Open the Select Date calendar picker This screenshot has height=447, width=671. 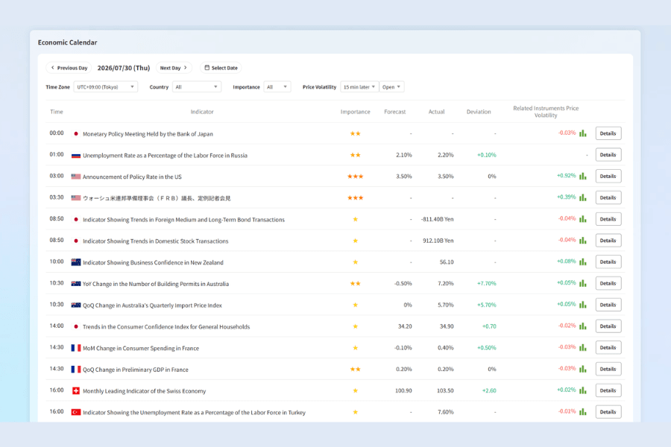[221, 68]
